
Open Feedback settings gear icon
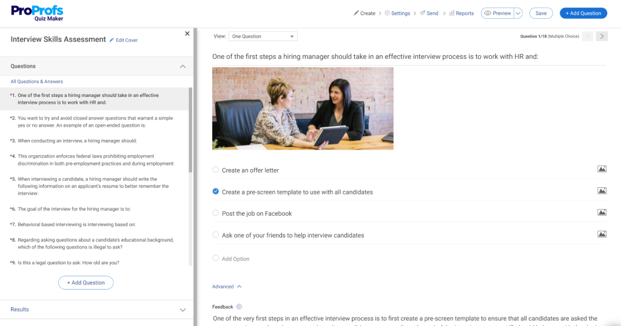(x=239, y=307)
